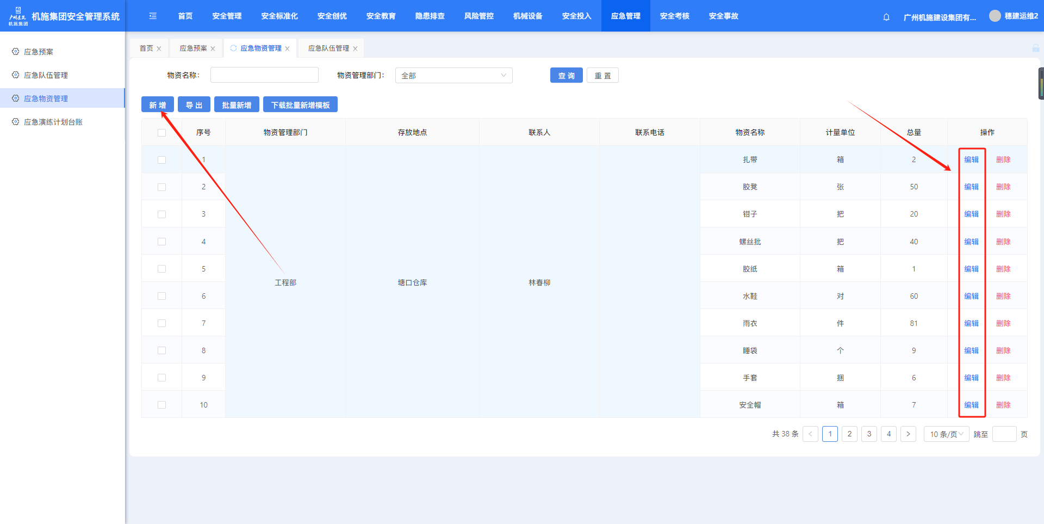Click the 物资名称 search input field

click(264, 75)
